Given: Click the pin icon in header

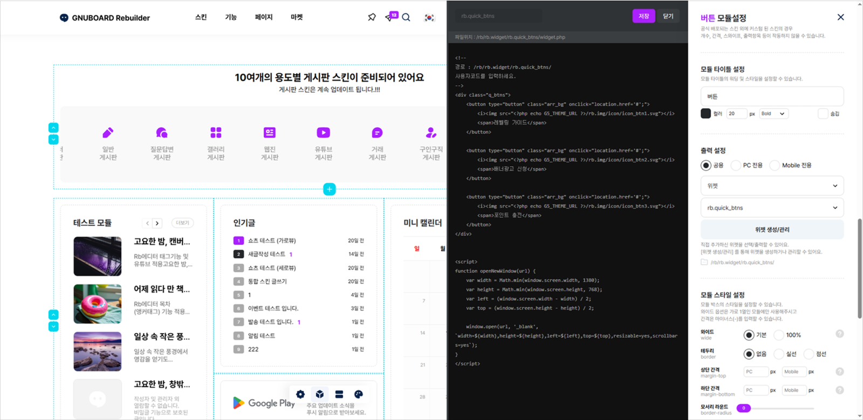Looking at the screenshot, I should tap(372, 17).
